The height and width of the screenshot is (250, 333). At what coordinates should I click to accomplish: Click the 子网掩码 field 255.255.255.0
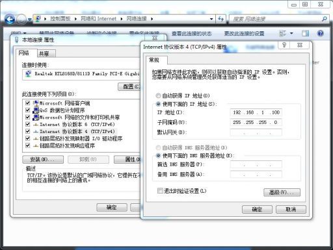(256, 122)
